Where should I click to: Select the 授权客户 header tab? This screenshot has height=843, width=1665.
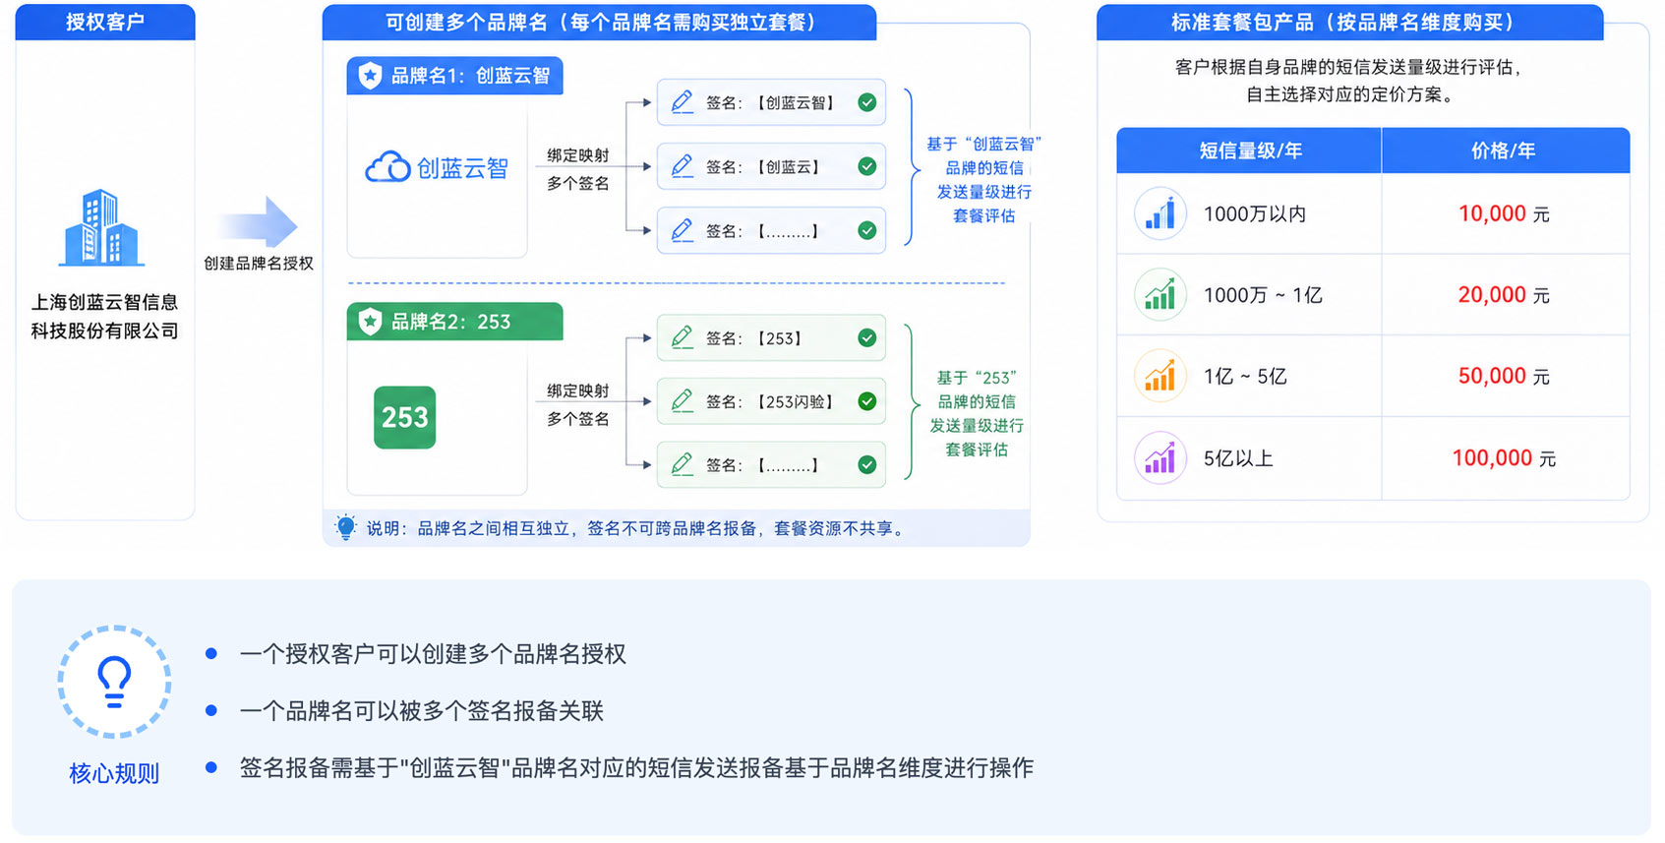[105, 22]
